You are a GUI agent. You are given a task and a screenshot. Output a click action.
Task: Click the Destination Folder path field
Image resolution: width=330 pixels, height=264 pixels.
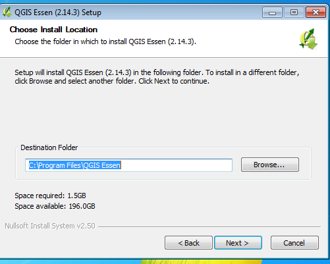pyautogui.click(x=128, y=165)
